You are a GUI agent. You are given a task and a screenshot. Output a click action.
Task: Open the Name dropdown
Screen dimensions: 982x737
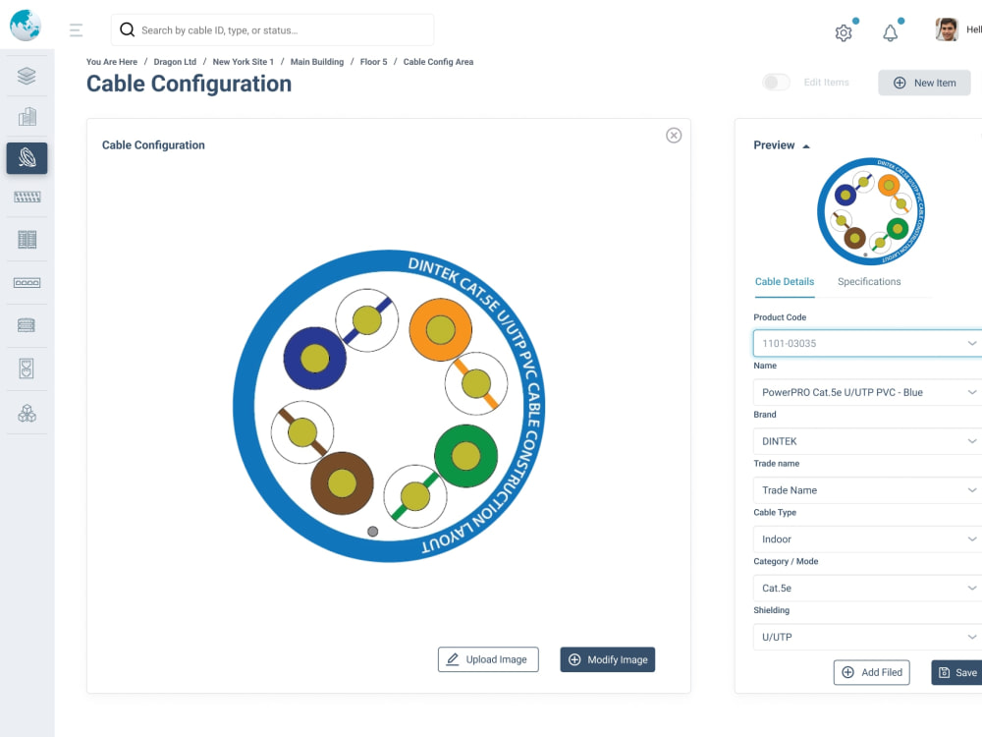(x=867, y=392)
